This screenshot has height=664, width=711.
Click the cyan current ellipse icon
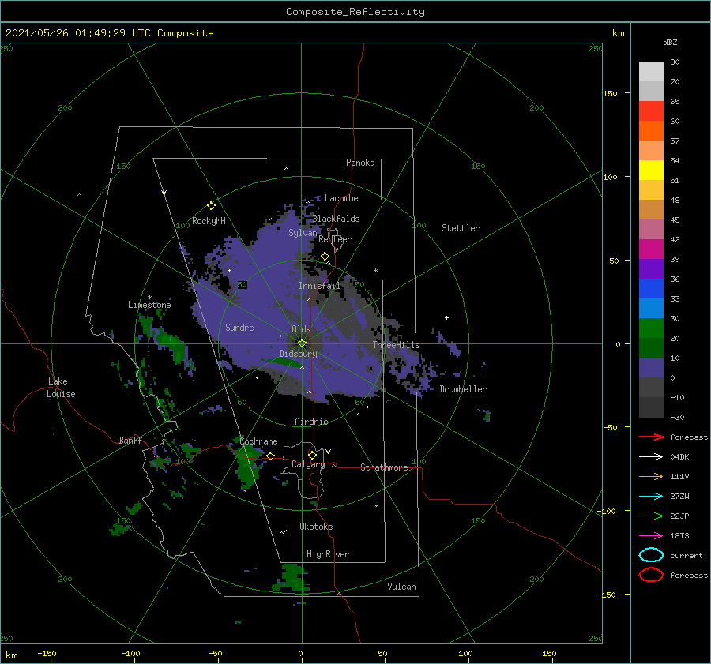[651, 555]
